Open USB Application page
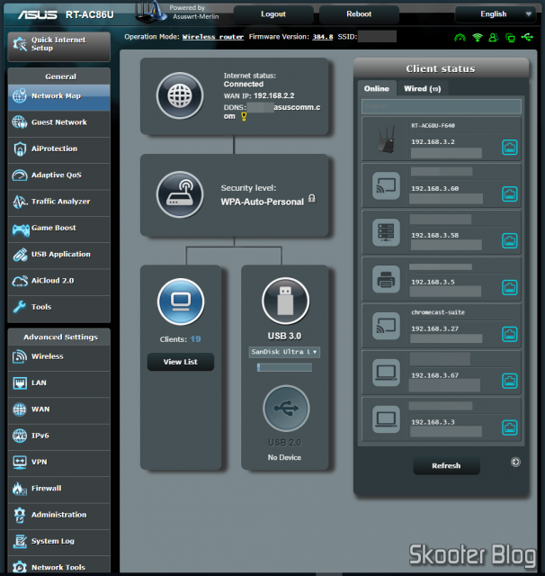 click(x=59, y=255)
